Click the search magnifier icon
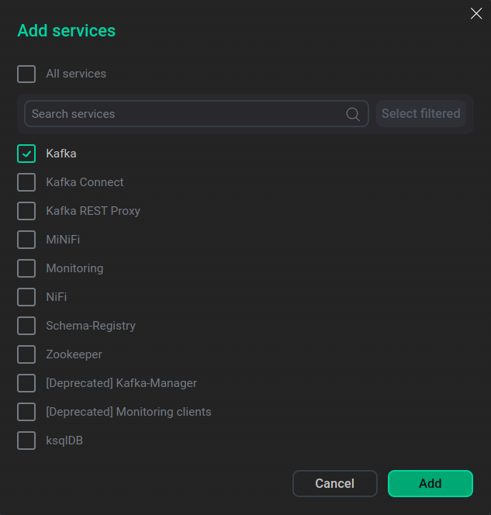The image size is (491, 515). click(353, 114)
